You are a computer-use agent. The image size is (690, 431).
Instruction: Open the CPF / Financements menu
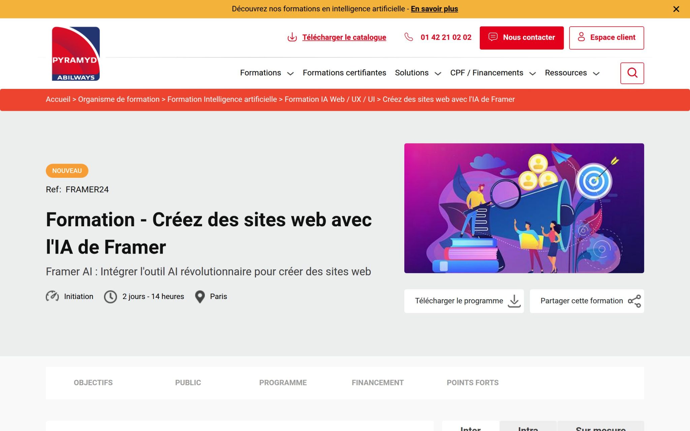[487, 73]
